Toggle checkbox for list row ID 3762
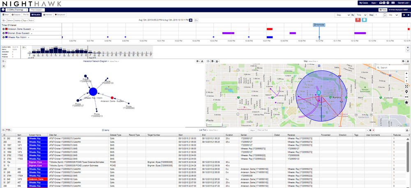The height and width of the screenshot is (188, 411). (x=4, y=155)
